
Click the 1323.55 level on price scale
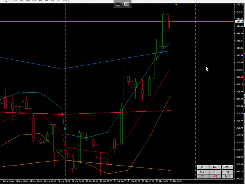click(x=239, y=113)
